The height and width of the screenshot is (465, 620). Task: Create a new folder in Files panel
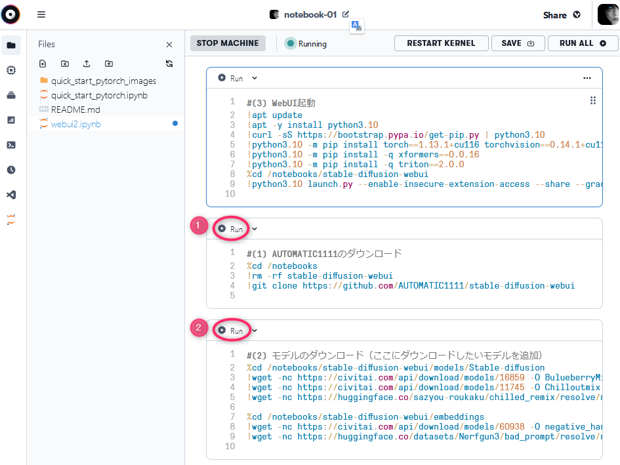(64, 64)
